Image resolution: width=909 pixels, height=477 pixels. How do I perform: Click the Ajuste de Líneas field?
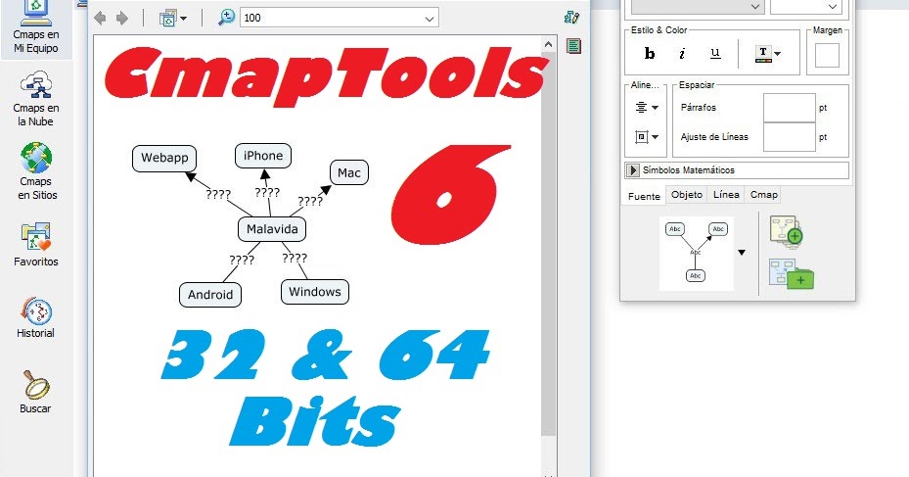pos(789,137)
